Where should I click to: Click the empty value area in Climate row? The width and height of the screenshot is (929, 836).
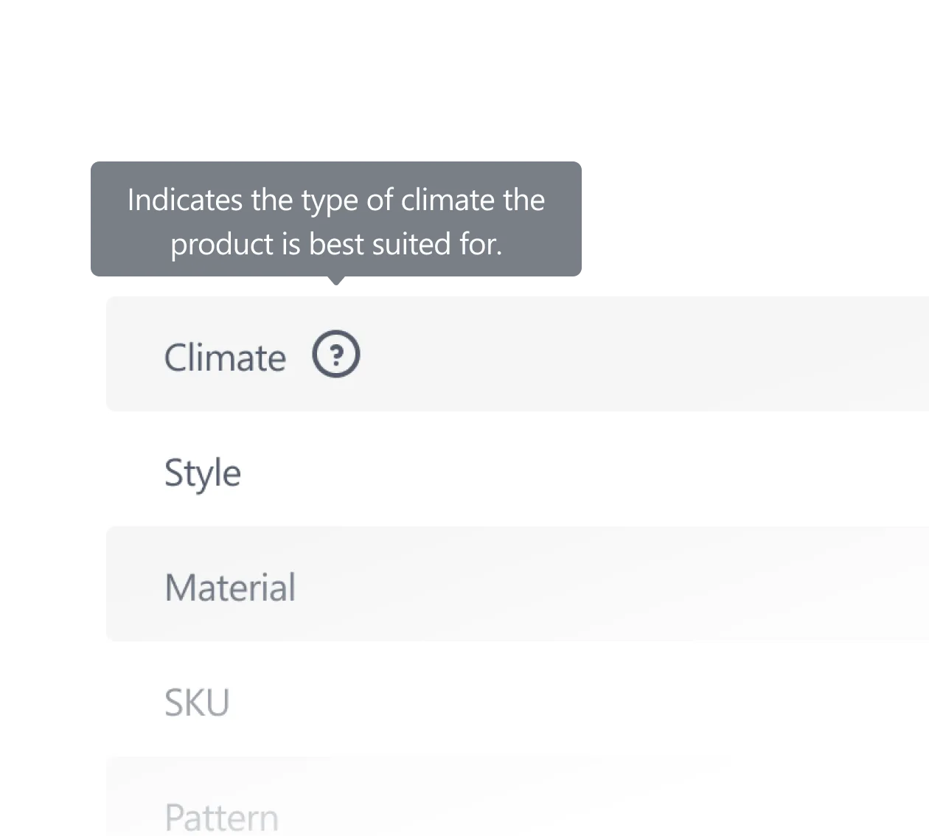pyautogui.click(x=627, y=355)
